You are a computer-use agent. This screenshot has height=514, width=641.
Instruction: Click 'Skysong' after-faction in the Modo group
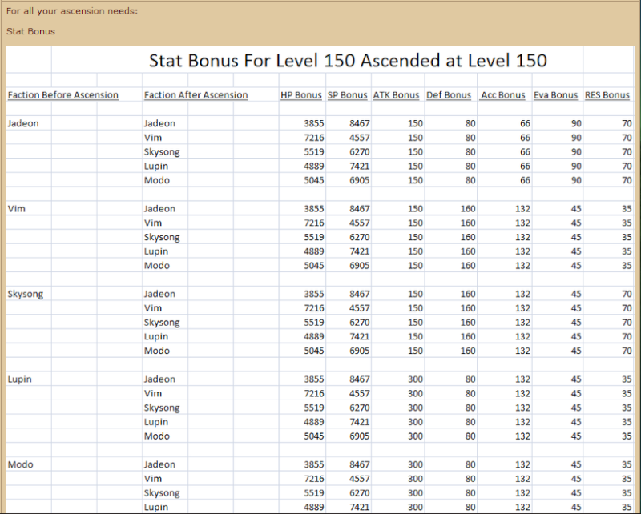pyautogui.click(x=162, y=493)
